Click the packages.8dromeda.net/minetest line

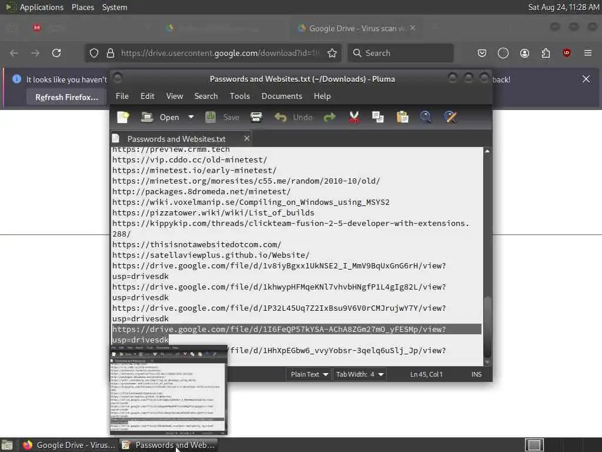[201, 191]
